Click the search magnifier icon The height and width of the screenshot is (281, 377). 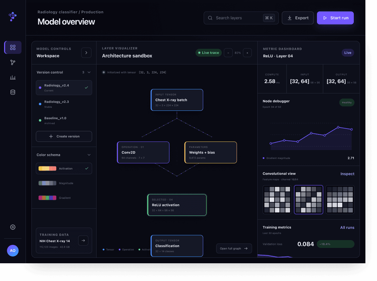click(210, 18)
